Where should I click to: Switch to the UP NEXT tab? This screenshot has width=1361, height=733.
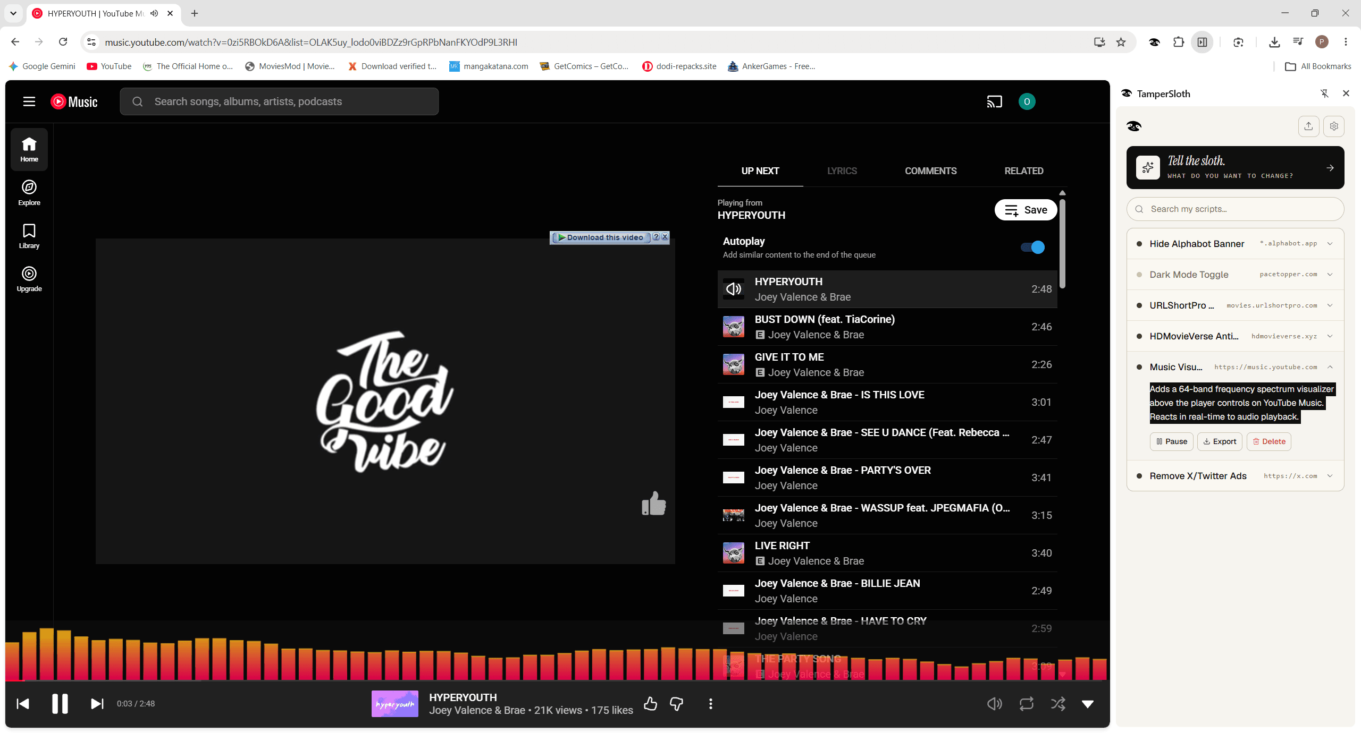(760, 171)
